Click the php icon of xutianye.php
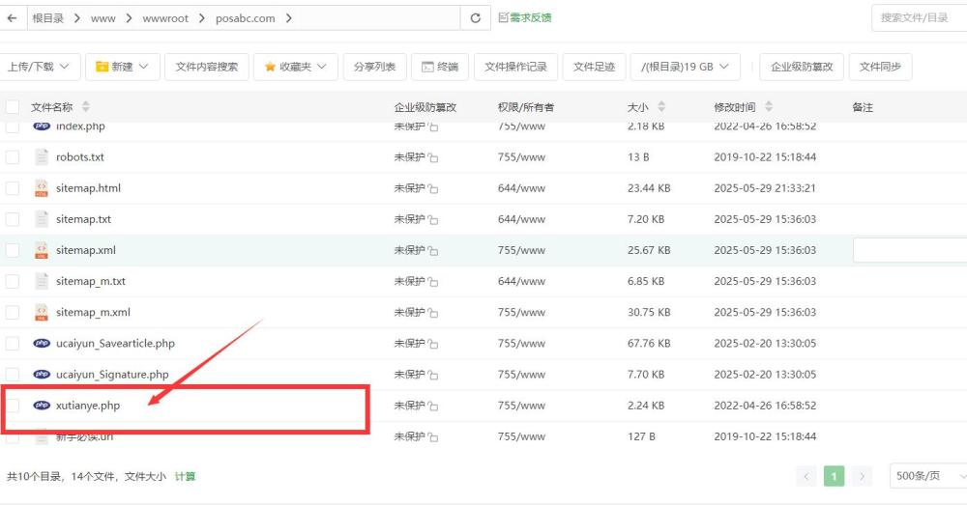967x505 pixels. tap(42, 406)
